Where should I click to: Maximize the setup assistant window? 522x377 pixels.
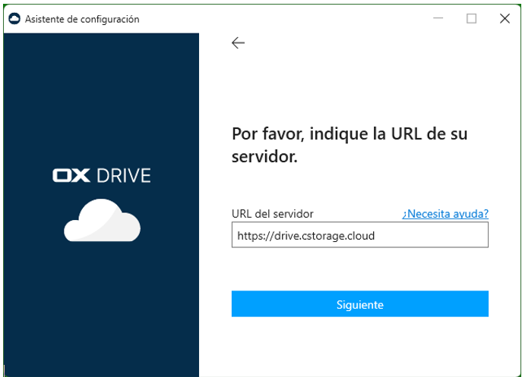(x=471, y=18)
